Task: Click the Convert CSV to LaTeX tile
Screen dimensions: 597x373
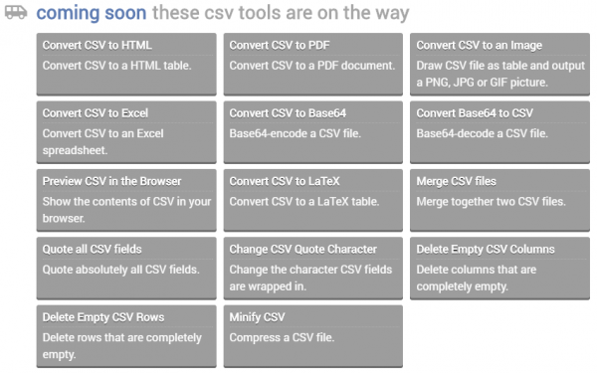Action: point(313,200)
